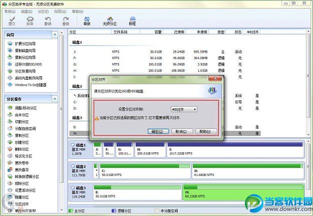Open the 无损分区 toolbar tool
The height and width of the screenshot is (216, 313).
(110, 21)
